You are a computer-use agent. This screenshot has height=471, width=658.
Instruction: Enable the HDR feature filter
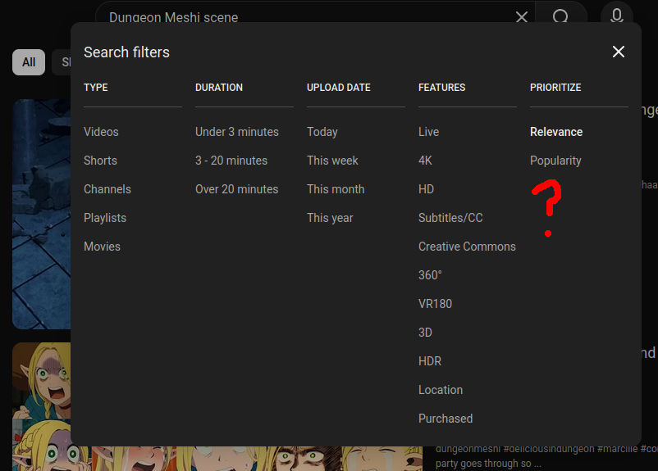click(x=430, y=361)
